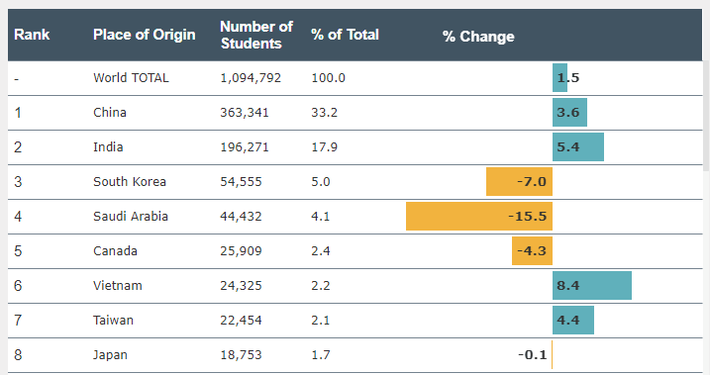Select the China row label
The image size is (710, 375).
click(x=110, y=112)
